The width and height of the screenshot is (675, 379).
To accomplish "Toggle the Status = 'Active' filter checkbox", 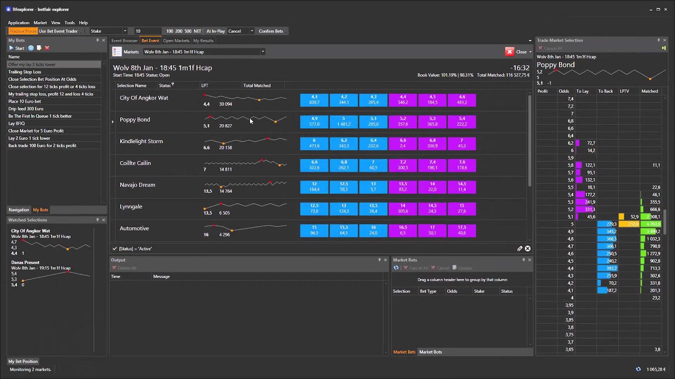I will coord(114,248).
